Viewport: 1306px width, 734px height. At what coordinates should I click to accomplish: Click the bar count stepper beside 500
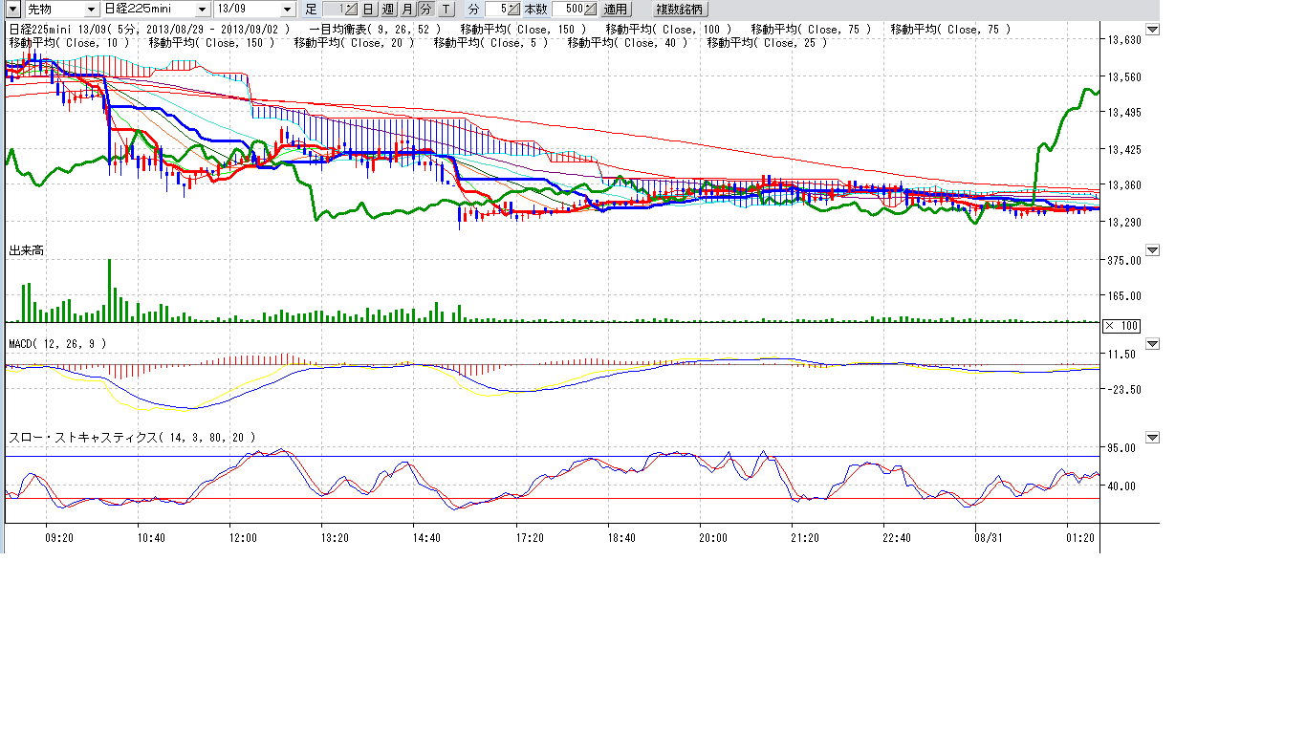click(x=590, y=10)
